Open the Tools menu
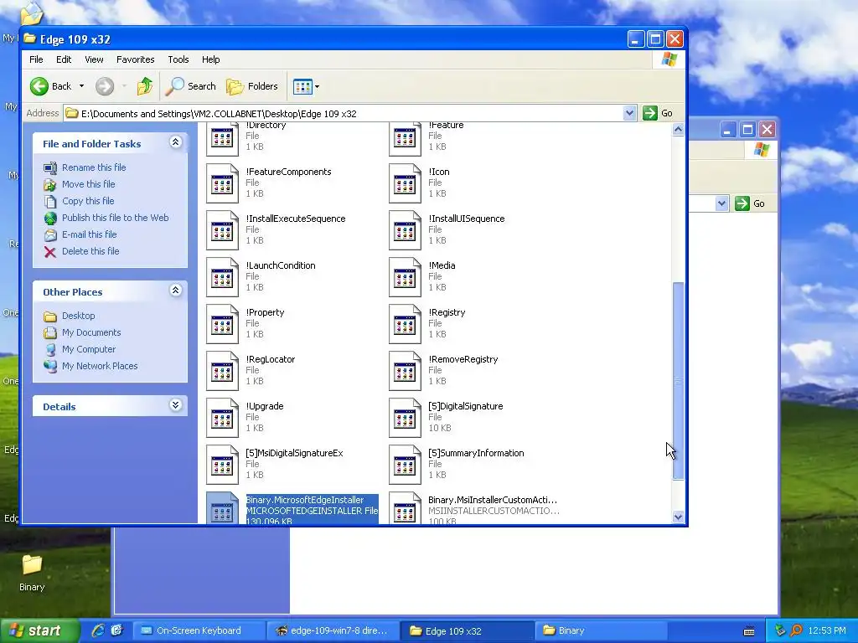858x643 pixels. [178, 59]
